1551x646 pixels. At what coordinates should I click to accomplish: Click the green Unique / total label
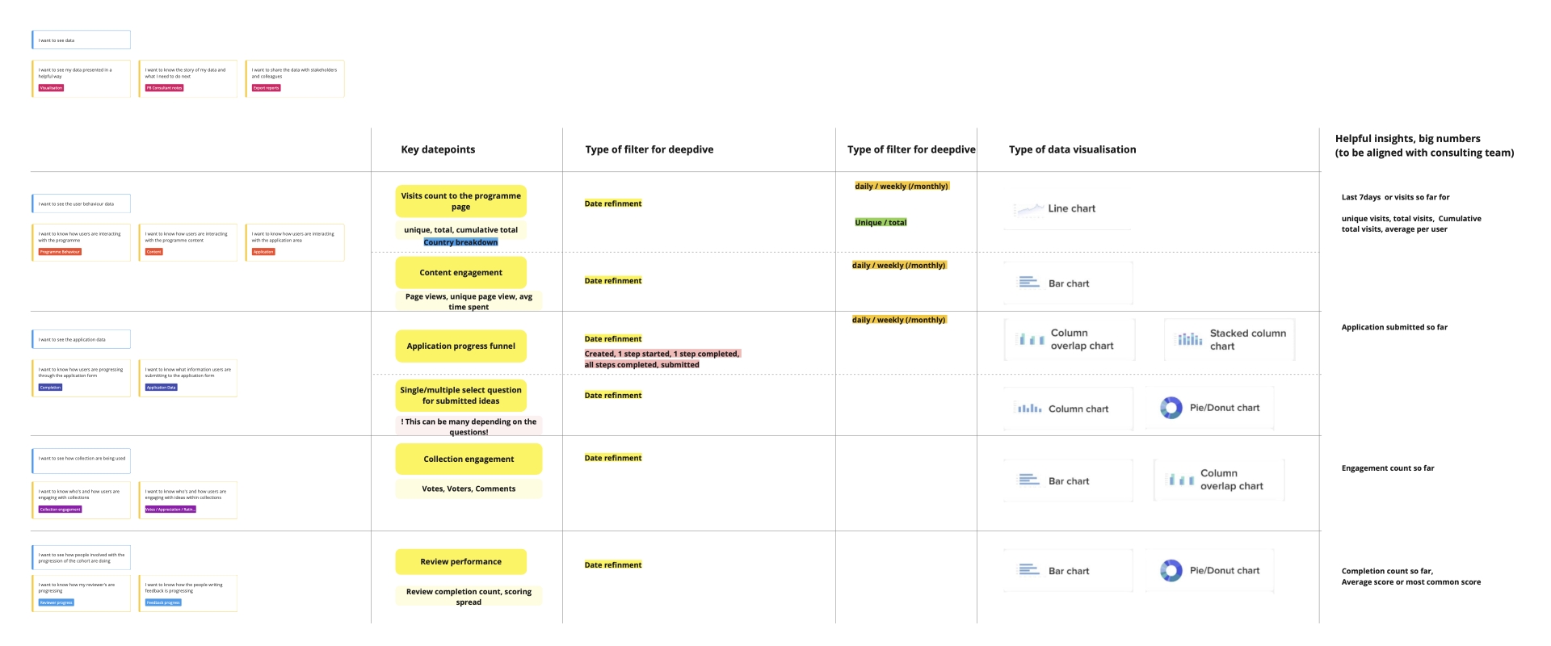tap(881, 223)
